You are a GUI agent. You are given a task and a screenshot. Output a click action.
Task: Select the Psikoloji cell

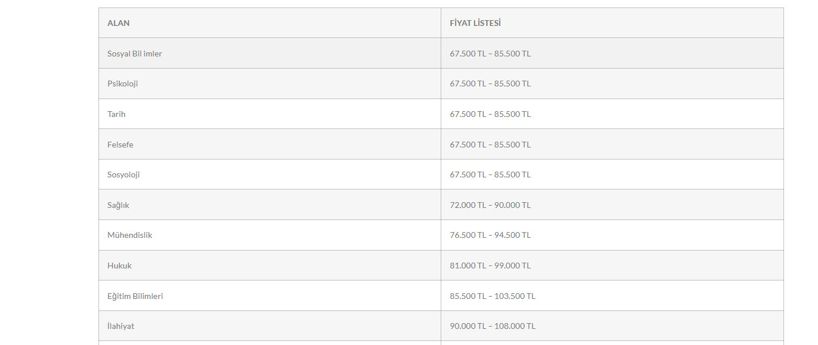pos(270,84)
